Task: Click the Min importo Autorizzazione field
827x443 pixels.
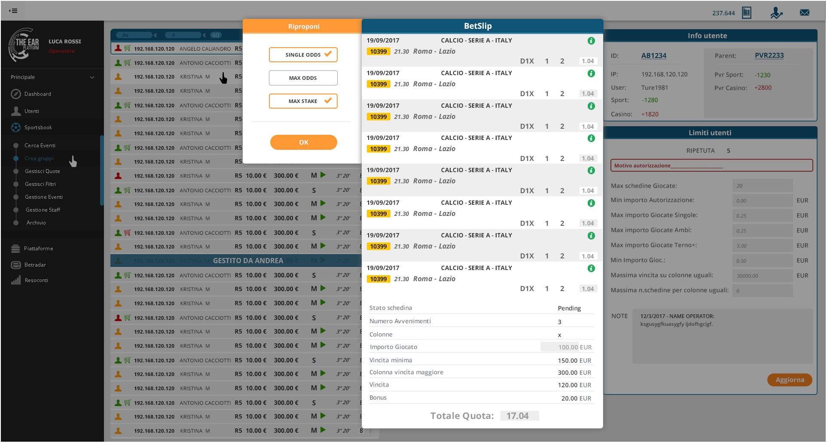Action: click(x=763, y=200)
